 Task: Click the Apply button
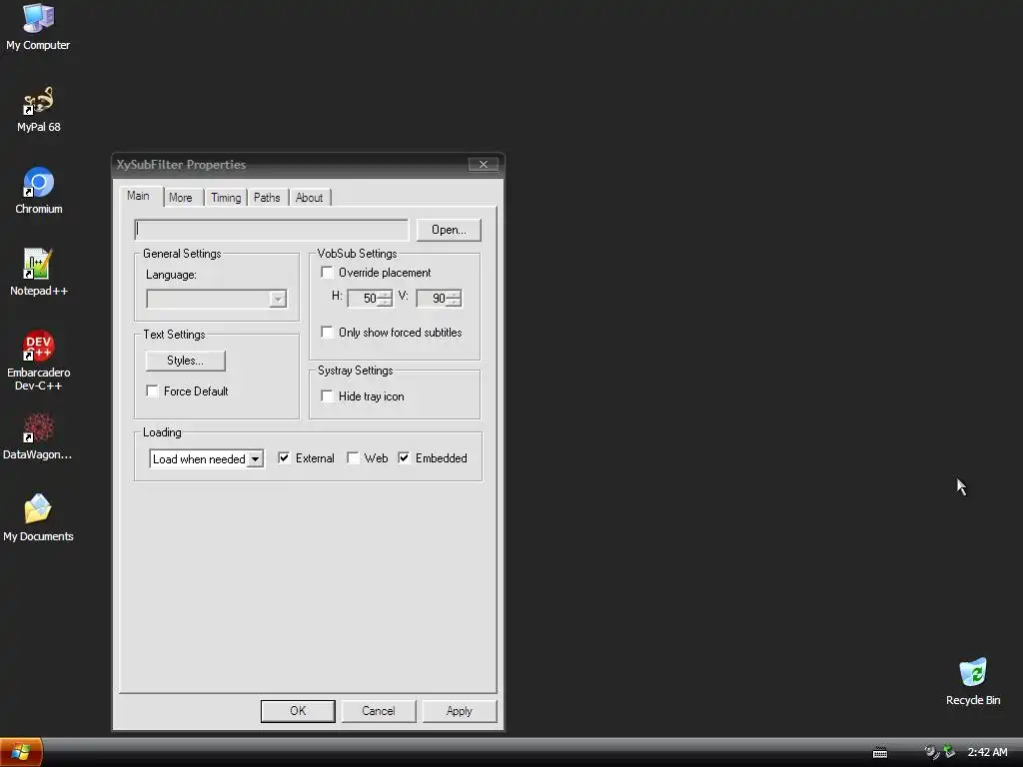[460, 711]
